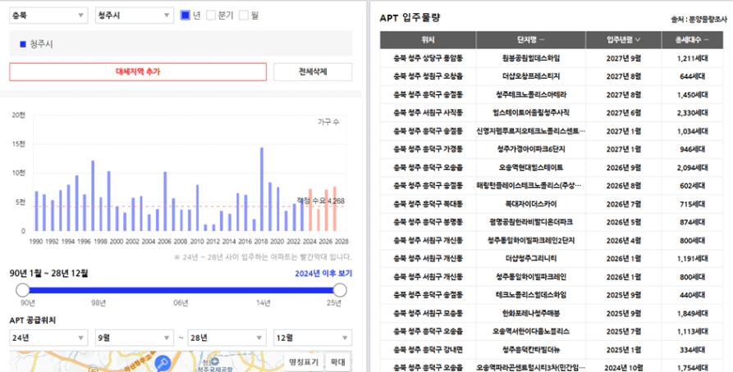Select 복대자이더스카이 complex name
This screenshot has width=733, height=372.
pos(530,204)
